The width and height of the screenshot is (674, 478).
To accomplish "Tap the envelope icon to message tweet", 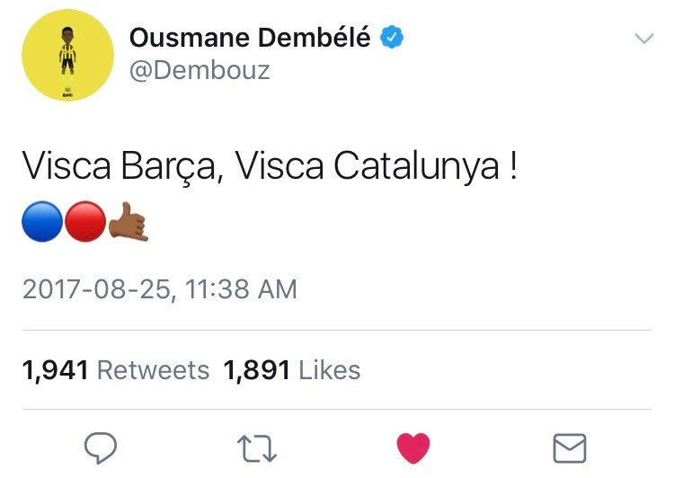I will point(570,448).
